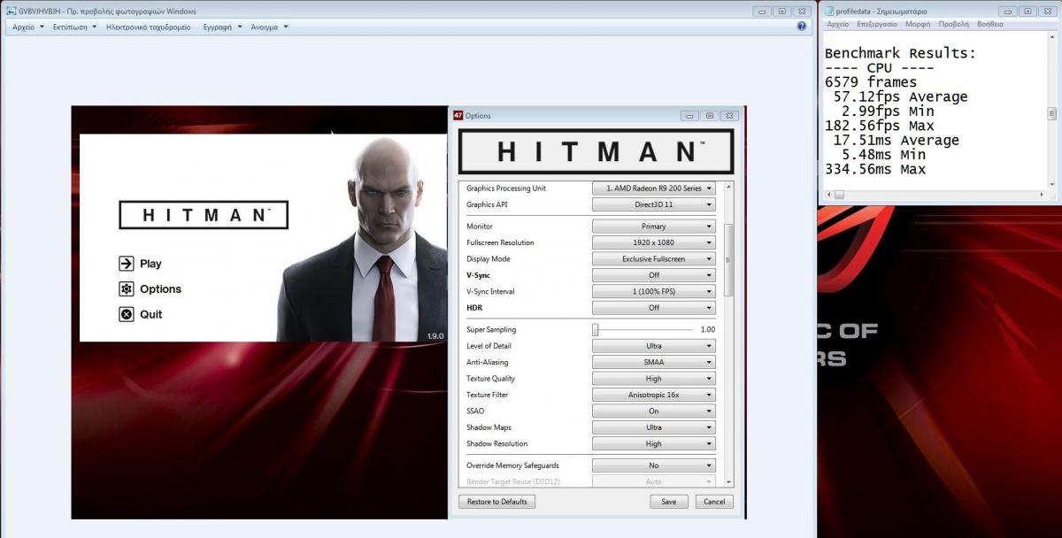Open the Εκτύπωση menu in Photo Viewer
Image resolution: width=1062 pixels, height=538 pixels.
pyautogui.click(x=74, y=27)
